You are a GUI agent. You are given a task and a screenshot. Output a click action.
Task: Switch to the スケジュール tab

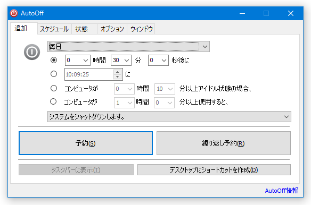click(x=54, y=29)
